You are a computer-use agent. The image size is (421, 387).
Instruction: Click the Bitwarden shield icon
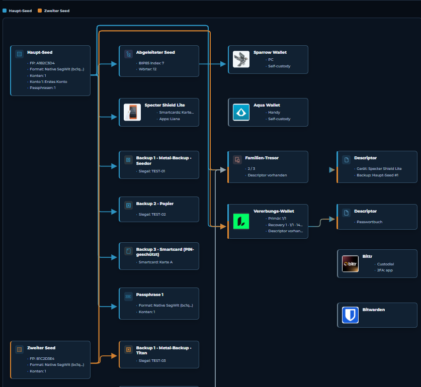point(350,315)
